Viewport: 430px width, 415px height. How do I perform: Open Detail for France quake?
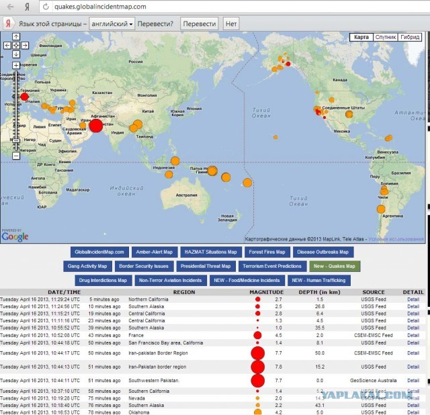coord(413,335)
